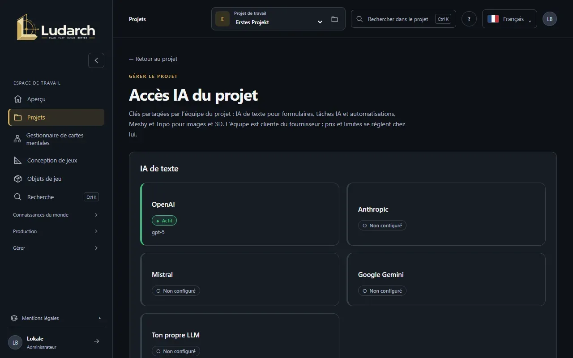This screenshot has height=358, width=573.
Task: Open Conception de jeux icon
Action: click(x=18, y=160)
